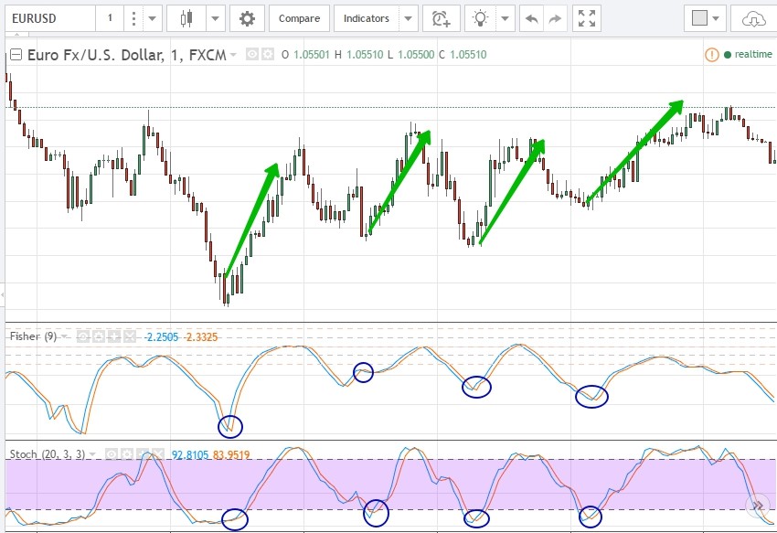777x533 pixels.
Task: Click the Fisher indicator plus icon
Action: (114, 337)
